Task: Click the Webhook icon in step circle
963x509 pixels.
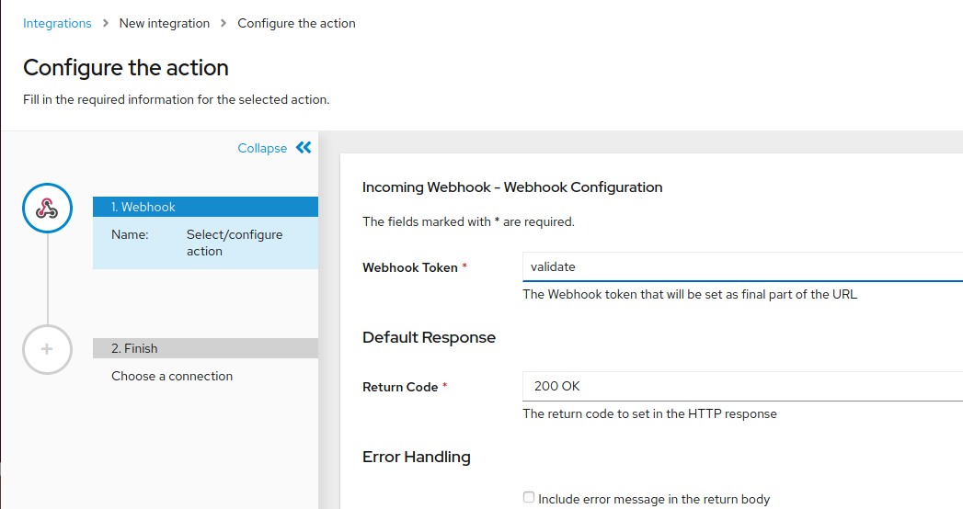Action: pos(47,209)
